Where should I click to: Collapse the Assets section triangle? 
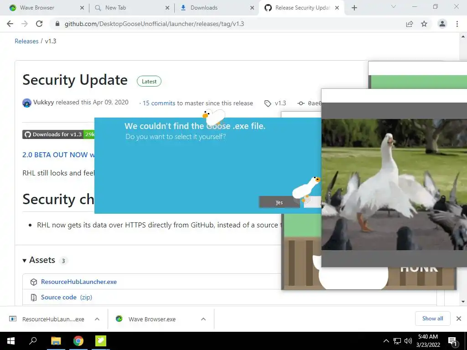tap(25, 260)
